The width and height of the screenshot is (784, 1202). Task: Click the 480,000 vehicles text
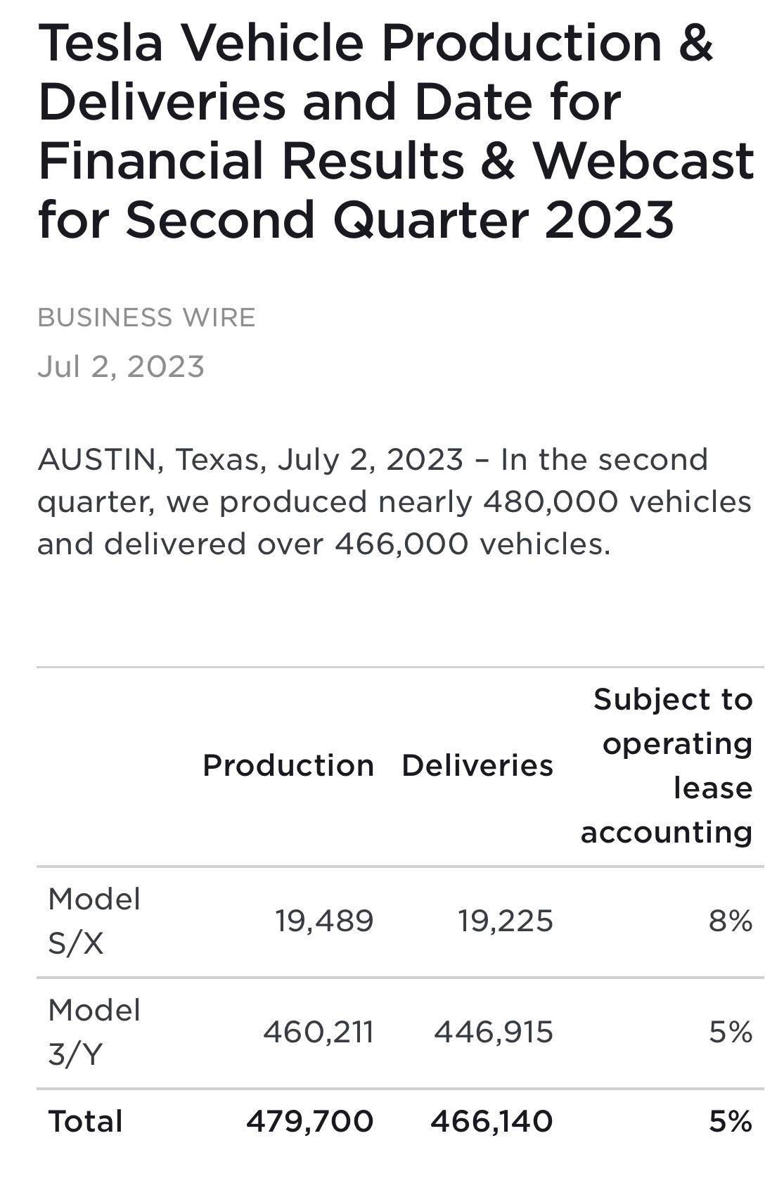click(617, 502)
